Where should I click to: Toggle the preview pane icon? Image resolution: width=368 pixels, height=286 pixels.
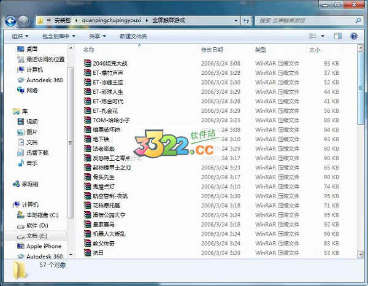338,36
